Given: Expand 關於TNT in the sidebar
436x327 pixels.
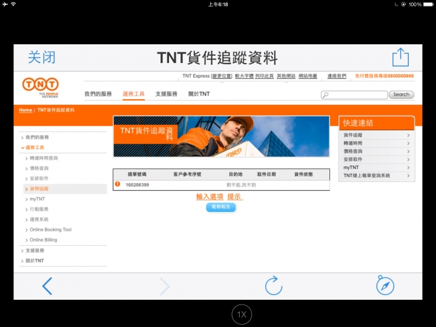Looking at the screenshot, I should (x=35, y=260).
